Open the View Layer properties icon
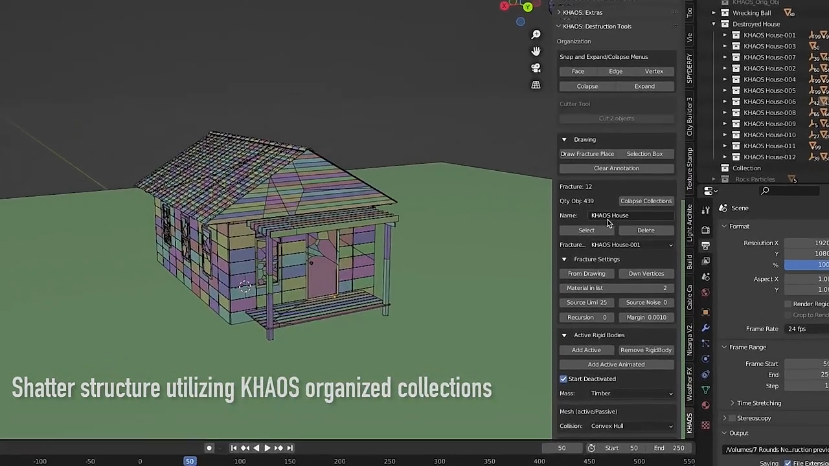The width and height of the screenshot is (829, 466). 705,262
